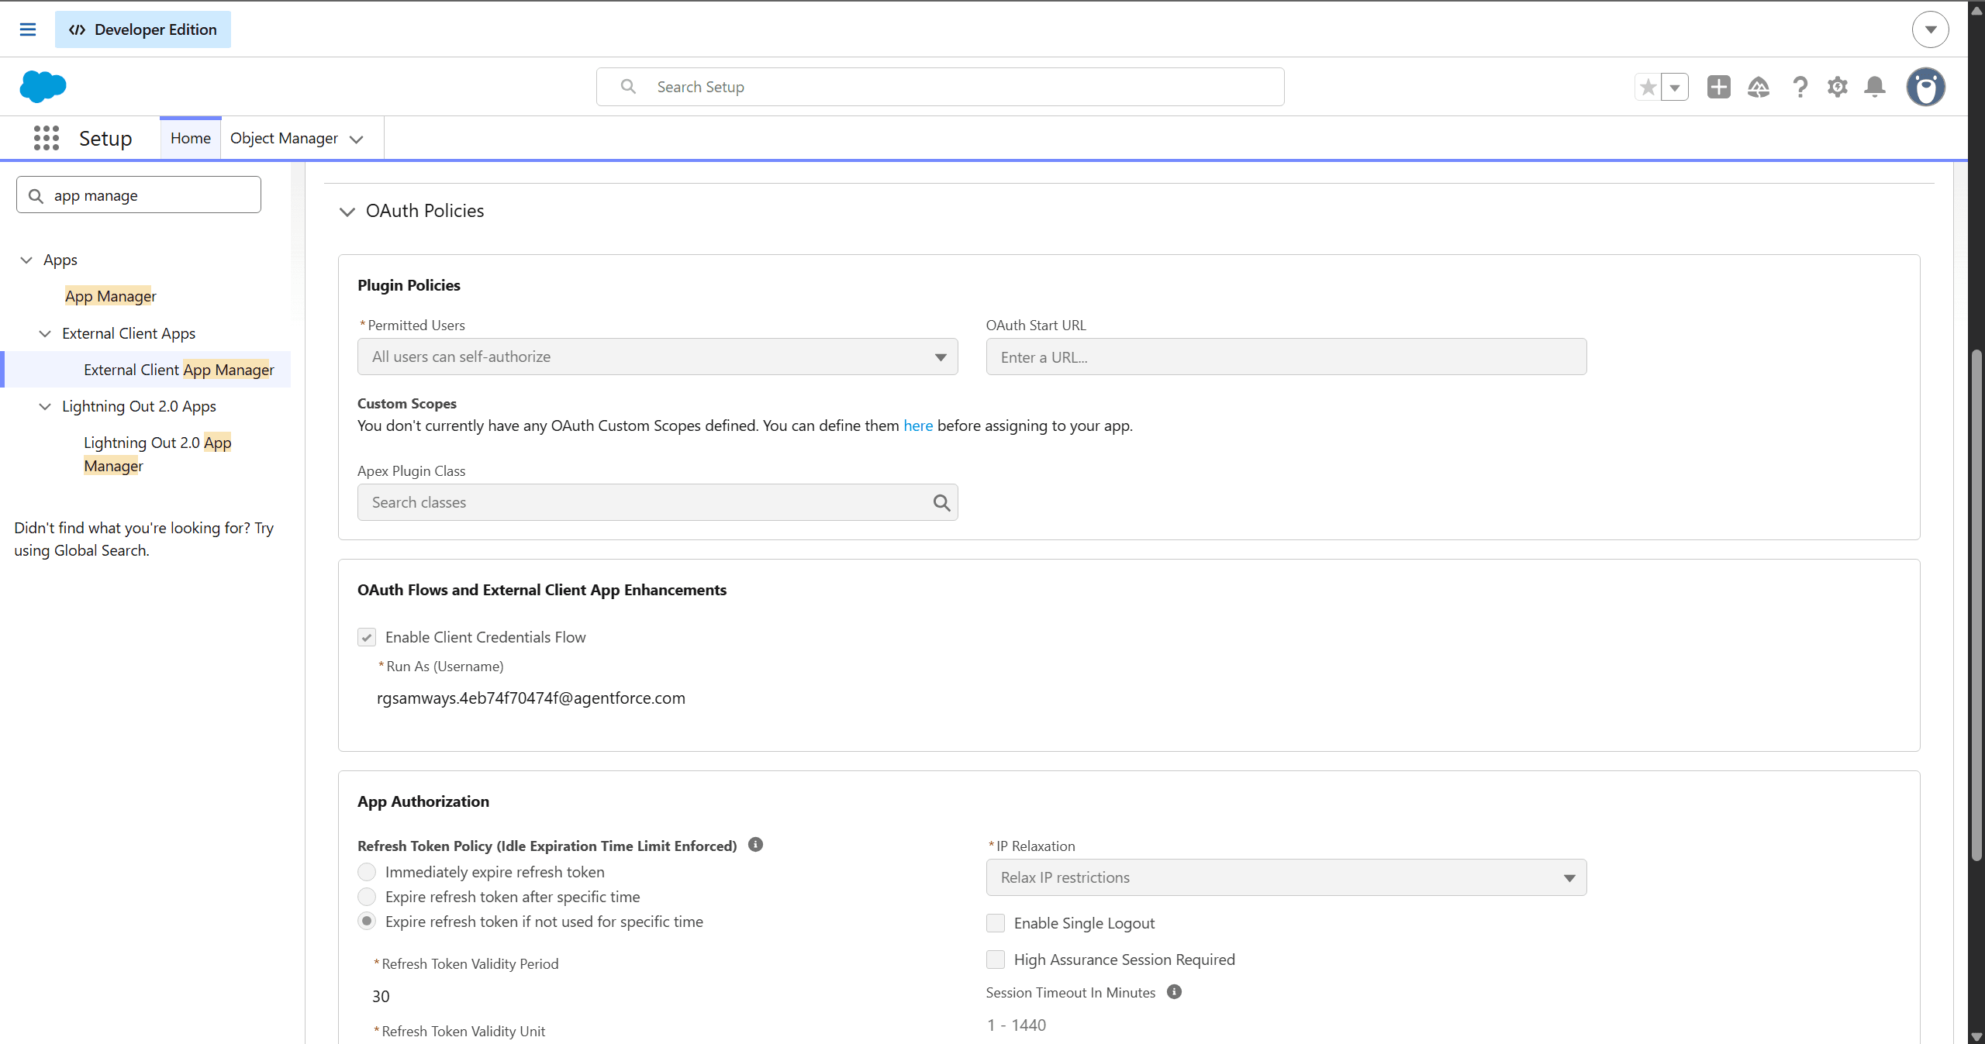
Task: Open the hamburger menu at top left
Action: [x=28, y=29]
